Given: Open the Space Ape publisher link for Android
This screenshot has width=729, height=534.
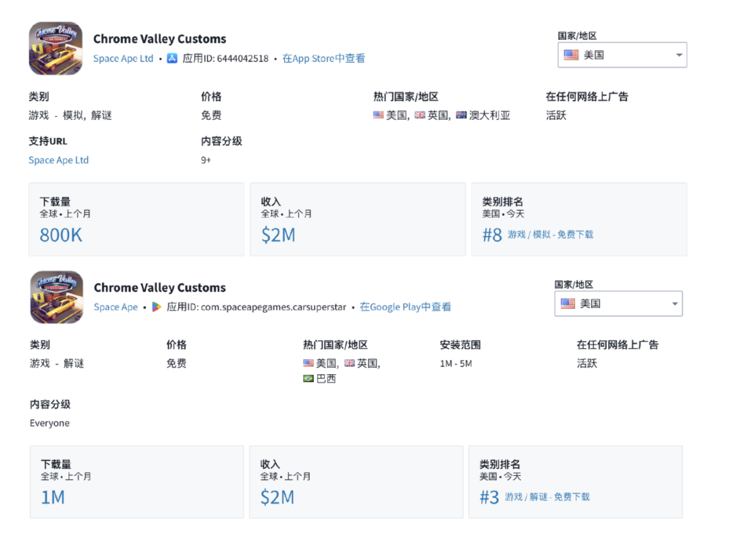Looking at the screenshot, I should (x=115, y=307).
